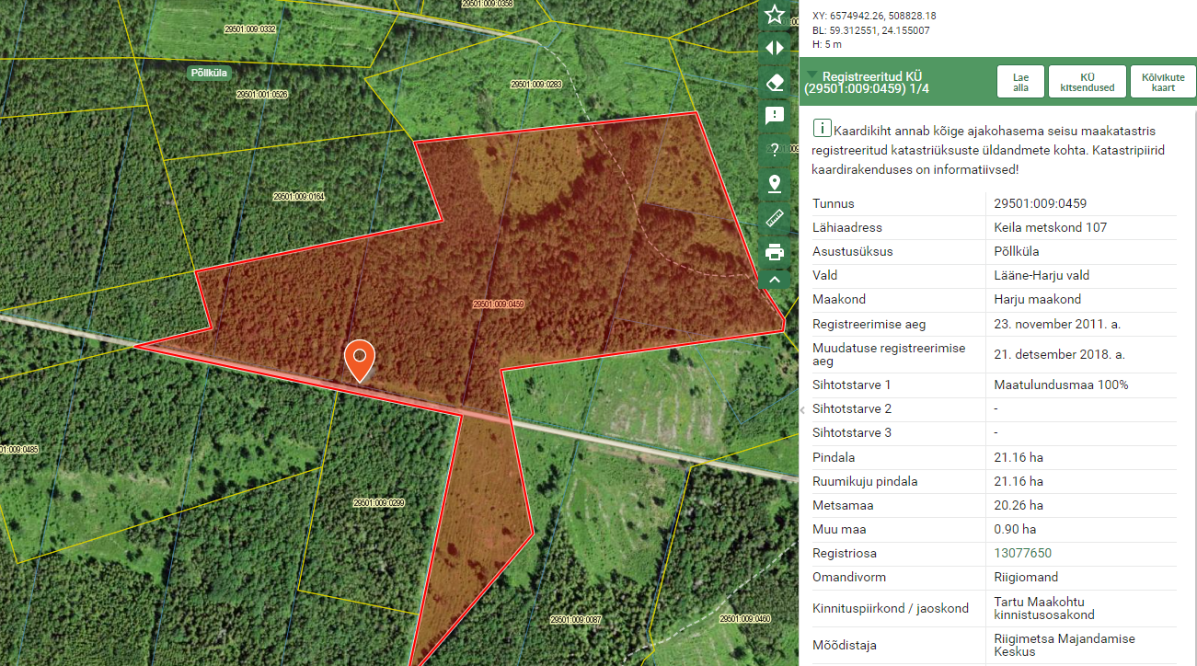Image resolution: width=1197 pixels, height=666 pixels.
Task: Select parcel labeled 29501:009:0299 on map
Action: coord(378,503)
